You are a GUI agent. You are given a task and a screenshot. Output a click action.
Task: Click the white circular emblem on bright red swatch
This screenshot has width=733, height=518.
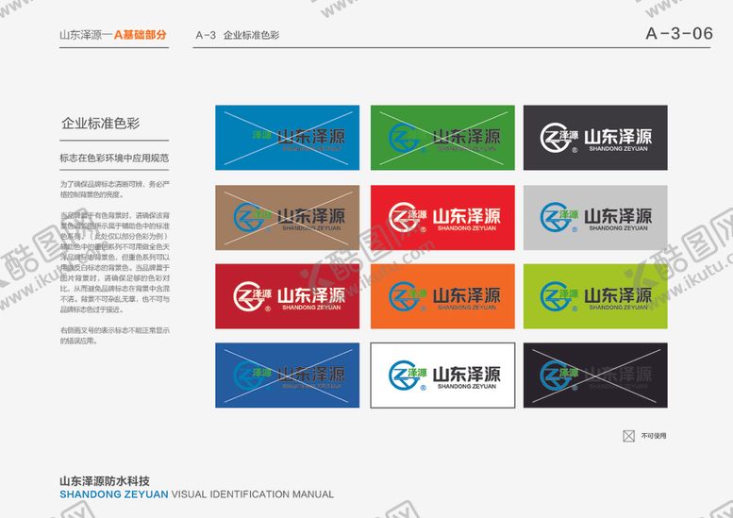click(401, 217)
